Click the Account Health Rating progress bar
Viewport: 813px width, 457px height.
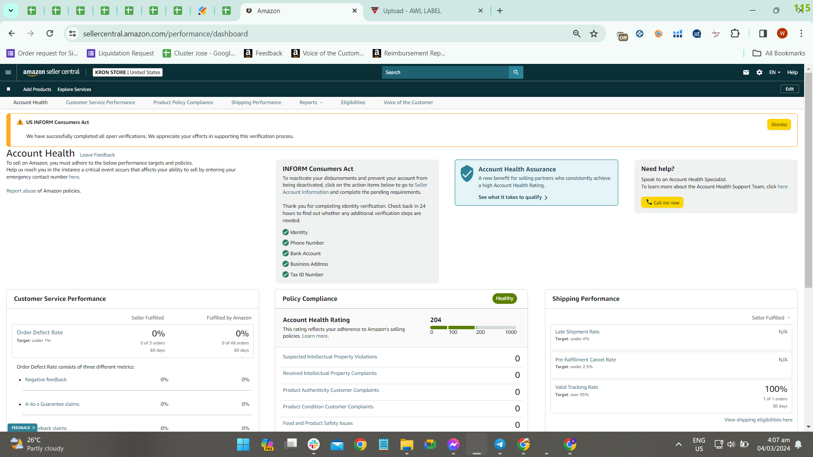tap(473, 328)
